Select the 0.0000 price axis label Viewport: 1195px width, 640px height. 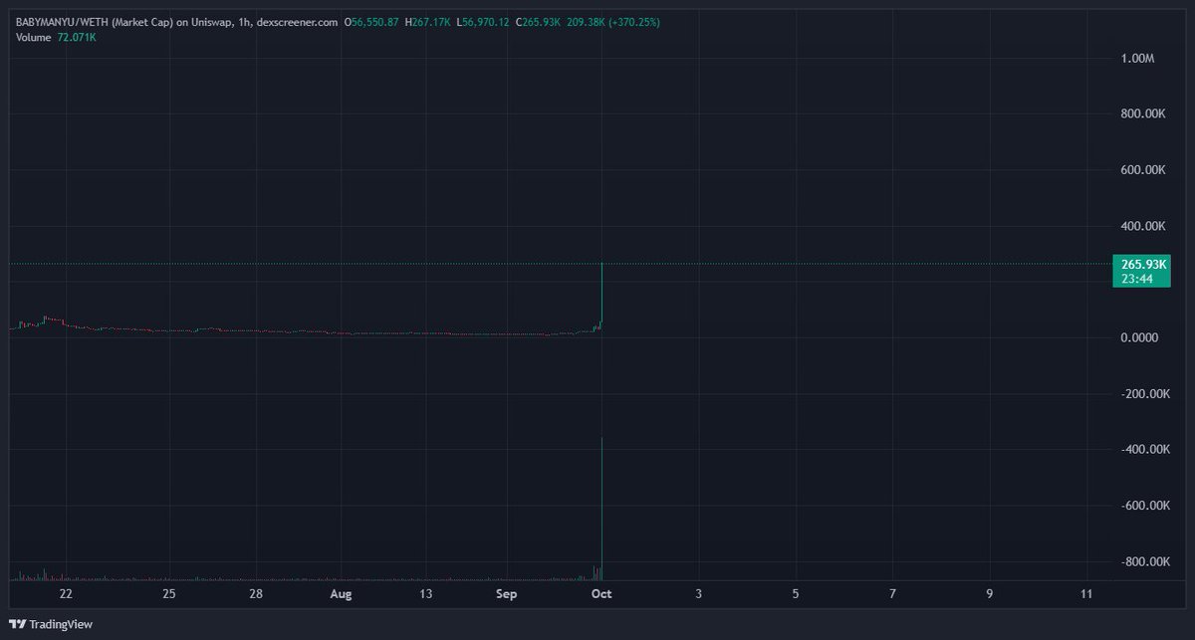pos(1138,338)
